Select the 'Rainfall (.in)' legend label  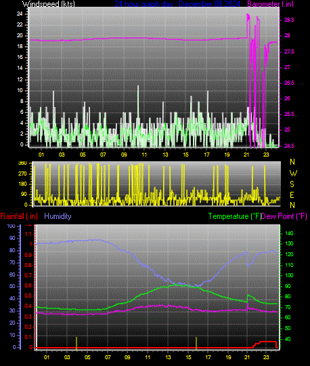point(19,216)
